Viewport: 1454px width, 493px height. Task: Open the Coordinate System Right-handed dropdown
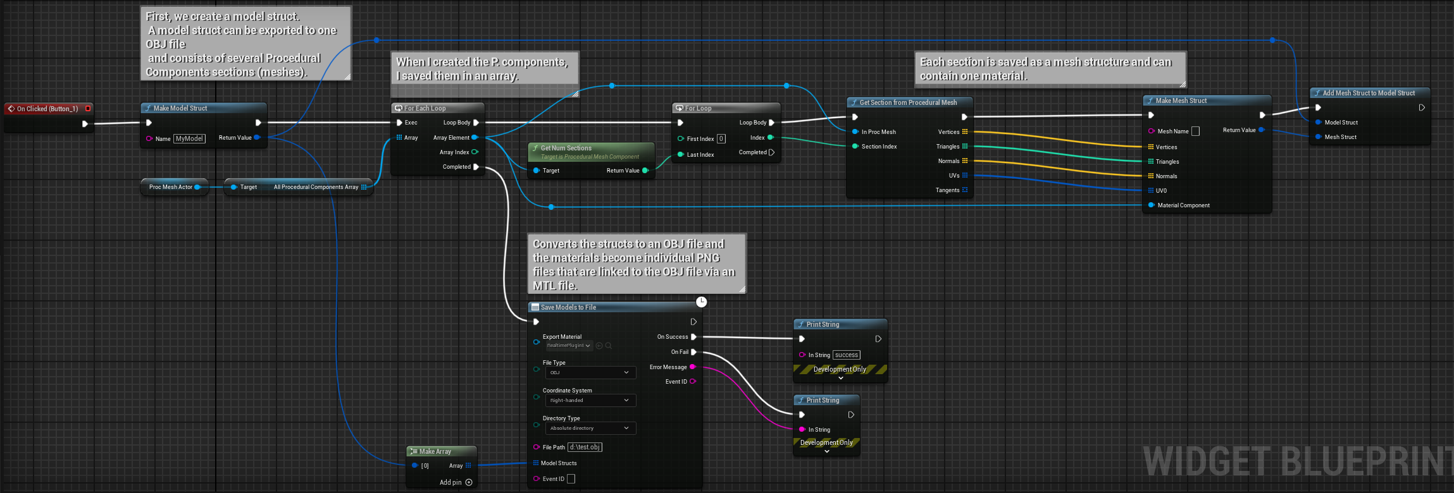[590, 401]
